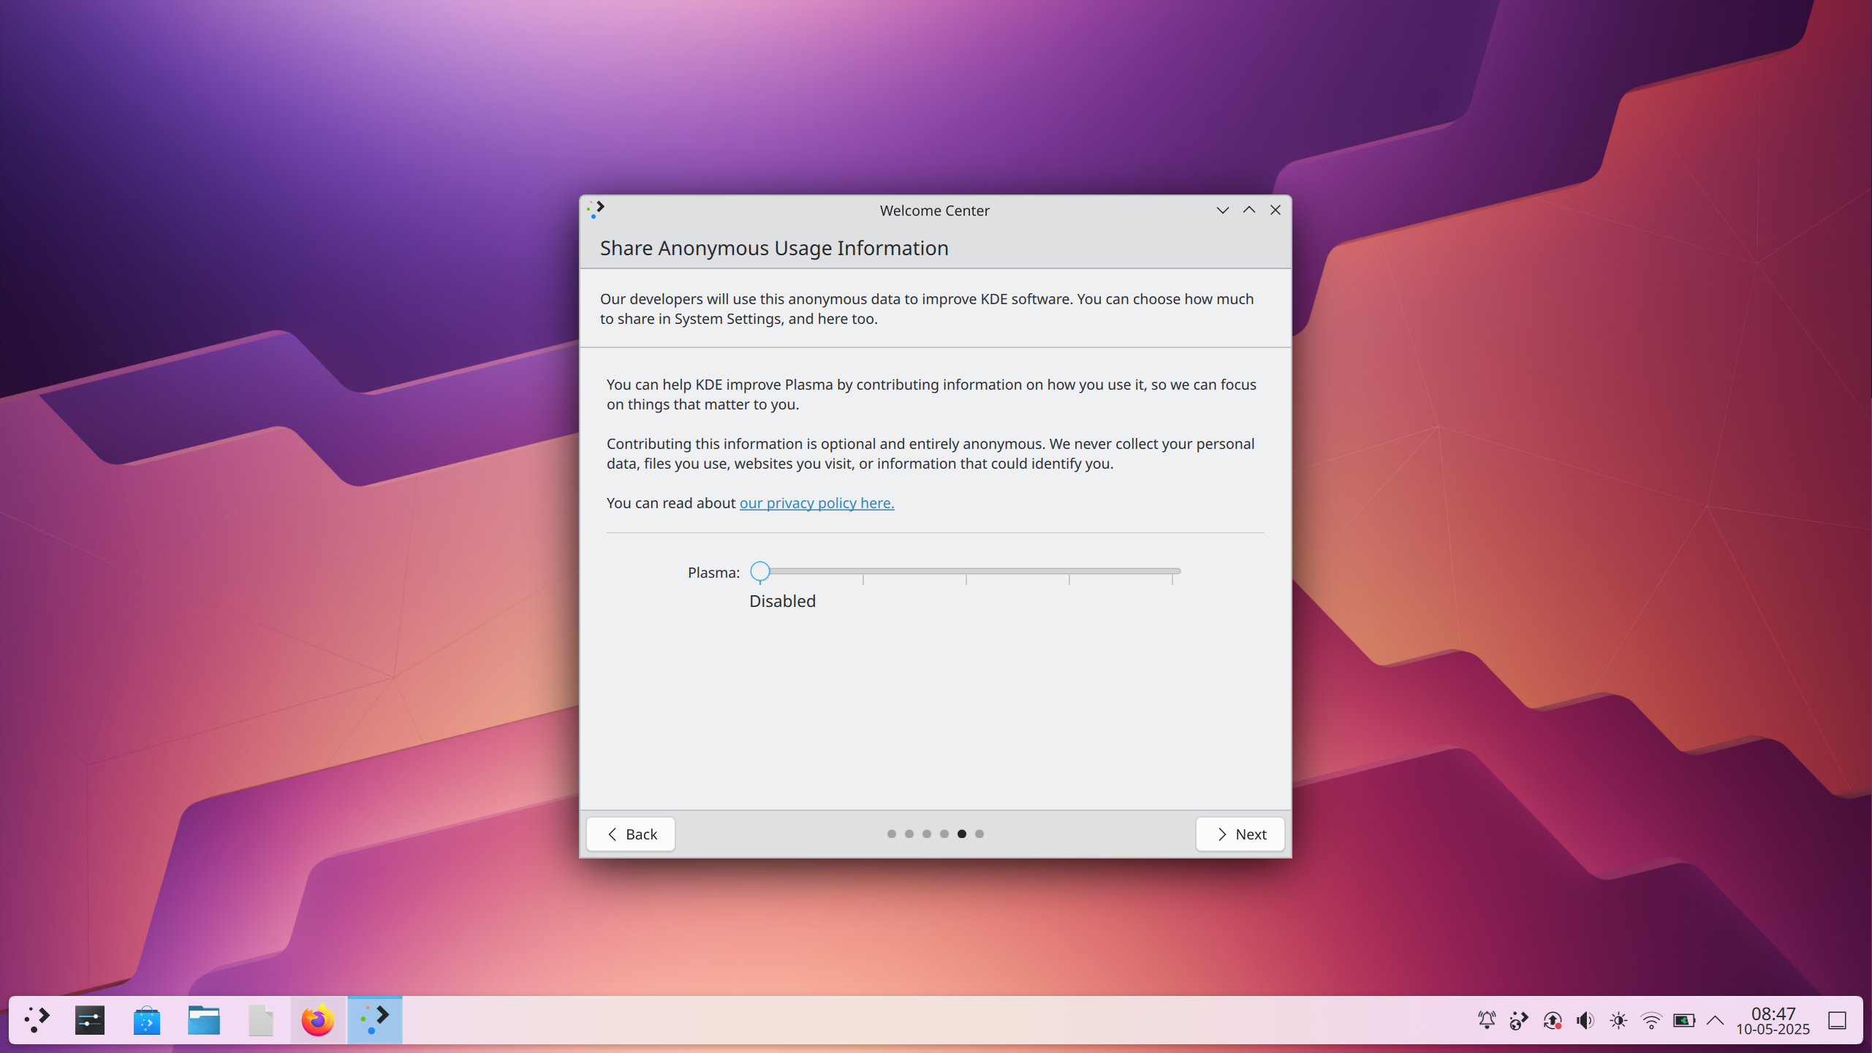Viewport: 1872px width, 1053px height.
Task: Go Back to previous page
Action: point(631,834)
